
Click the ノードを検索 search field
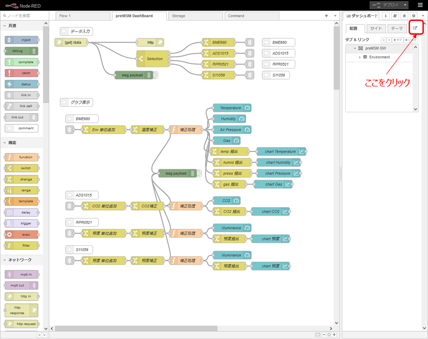coord(26,16)
